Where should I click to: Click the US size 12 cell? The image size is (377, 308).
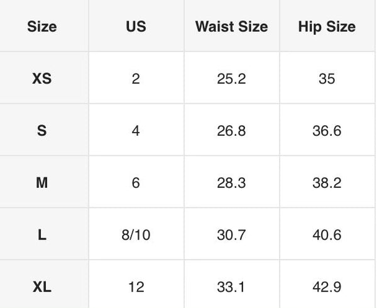point(136,287)
